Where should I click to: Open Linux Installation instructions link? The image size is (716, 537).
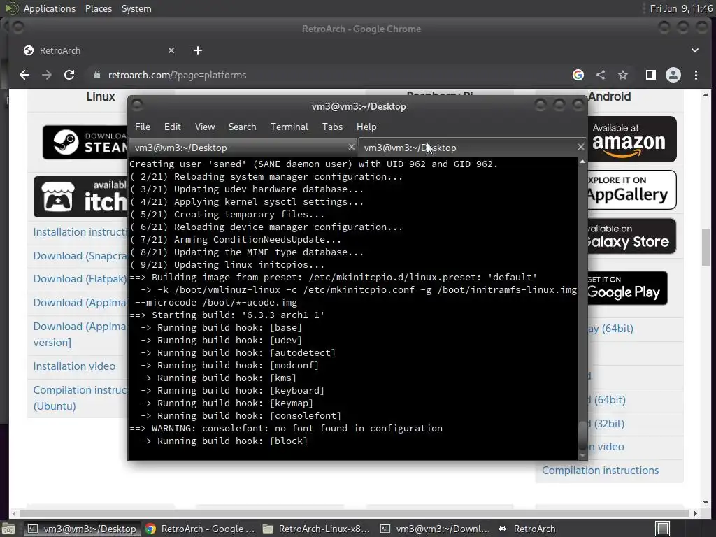80,232
